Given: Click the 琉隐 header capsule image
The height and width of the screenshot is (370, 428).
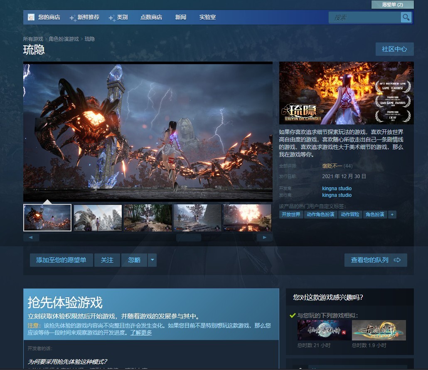Looking at the screenshot, I should point(347,93).
